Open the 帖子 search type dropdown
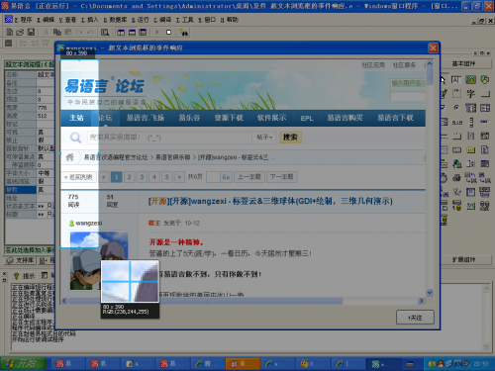The height and width of the screenshot is (371, 495). [264, 138]
